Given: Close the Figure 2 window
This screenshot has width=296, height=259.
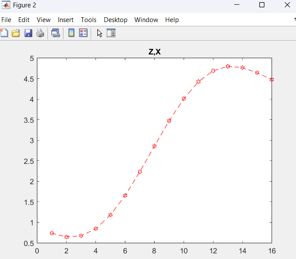Looking at the screenshot, I should point(287,5).
